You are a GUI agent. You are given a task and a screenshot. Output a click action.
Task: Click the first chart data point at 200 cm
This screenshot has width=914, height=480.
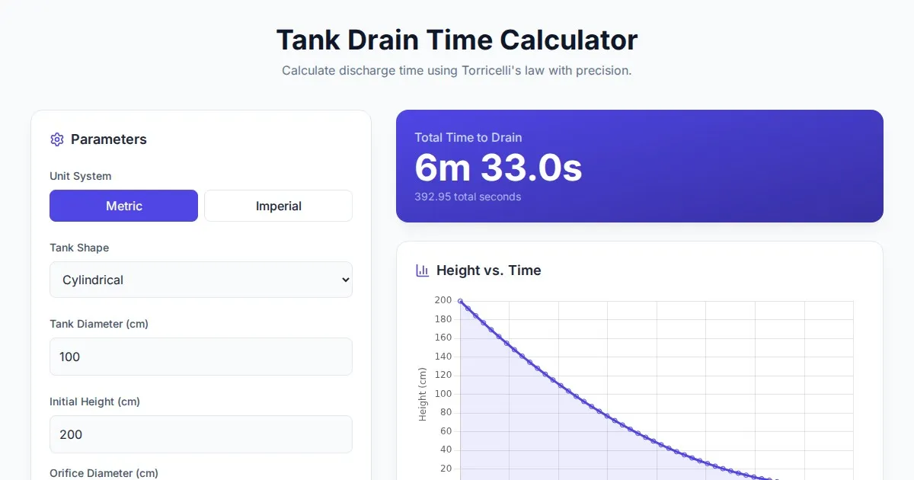click(x=460, y=302)
